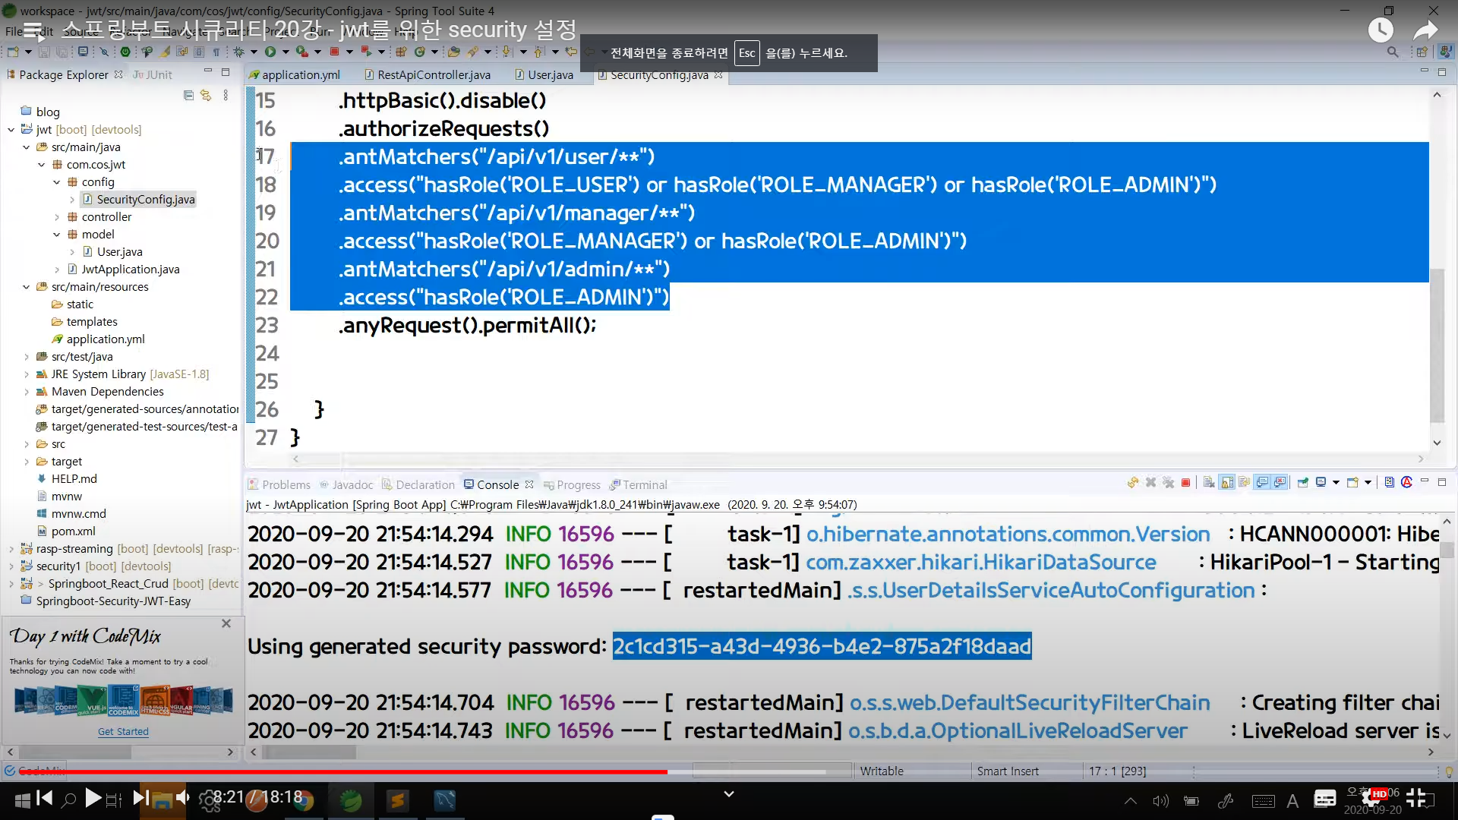The width and height of the screenshot is (1458, 820).
Task: Click the Remove Launch gray X icon in the Console toolbar
Action: point(1150,483)
